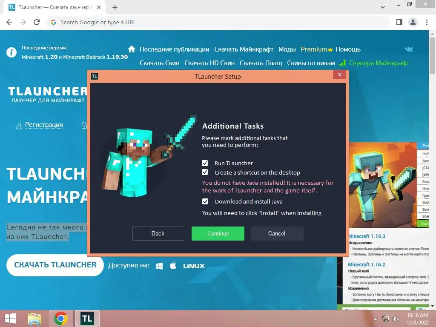Click the Apple platform icon
Screen dimensions: 436x327
coord(173,266)
